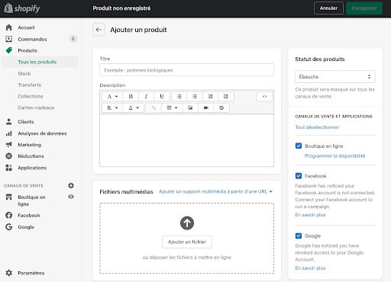Viewport: 391px width, 282px height.
Task: Click the insert video icon
Action: pyautogui.click(x=206, y=107)
